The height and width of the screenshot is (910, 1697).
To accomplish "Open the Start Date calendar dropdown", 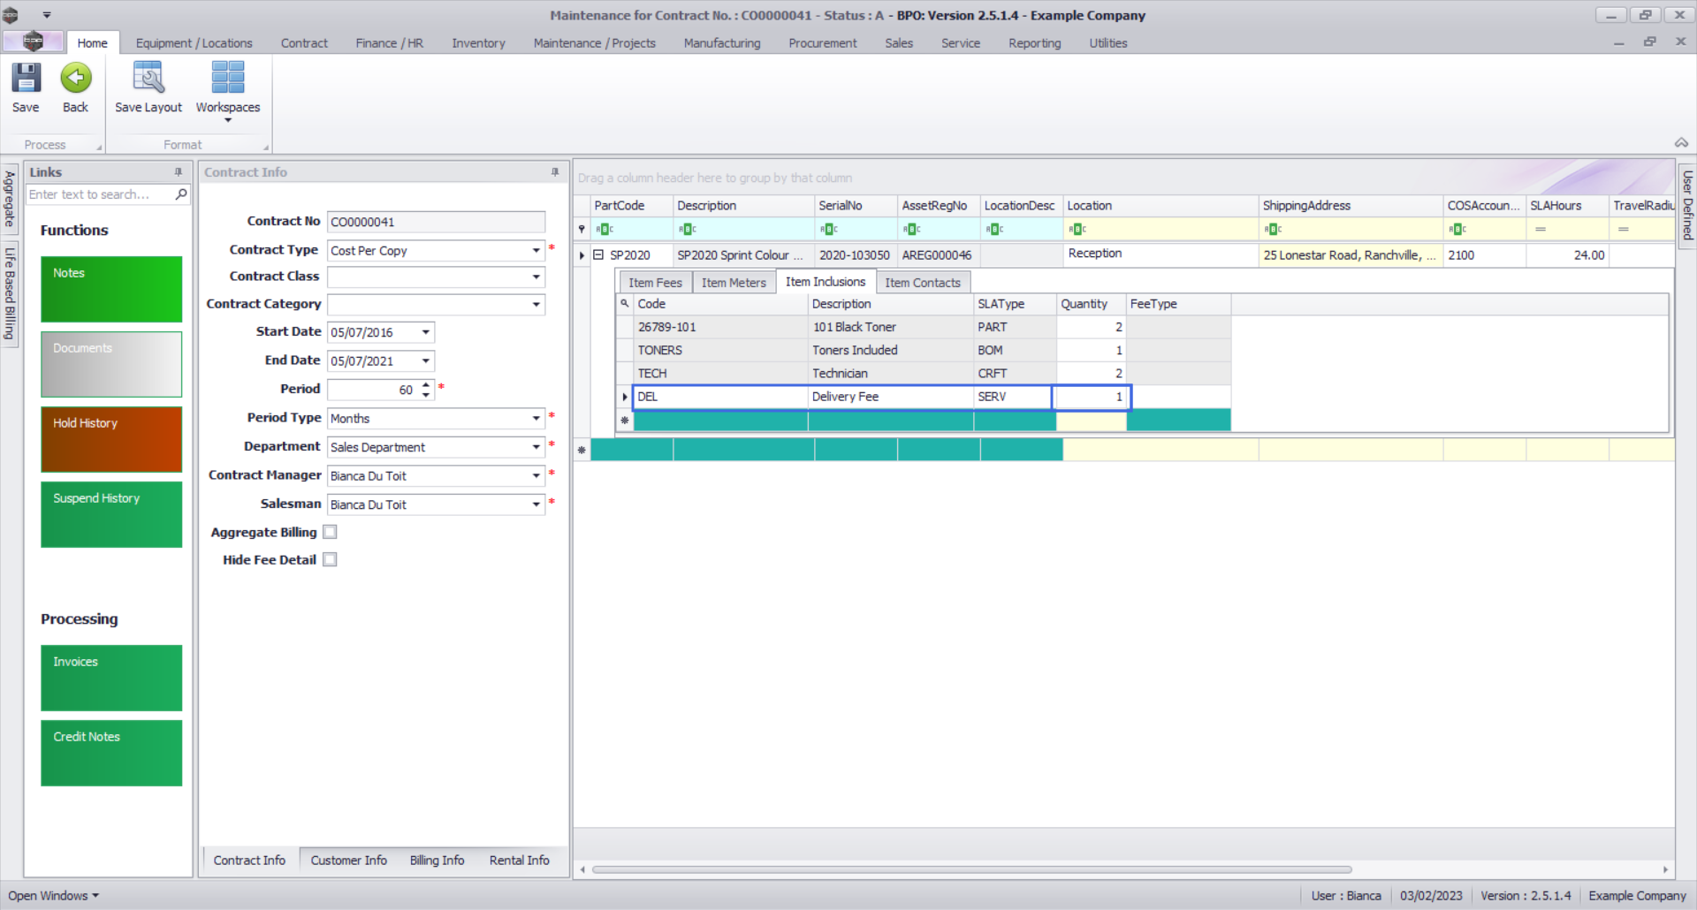I will 426,332.
